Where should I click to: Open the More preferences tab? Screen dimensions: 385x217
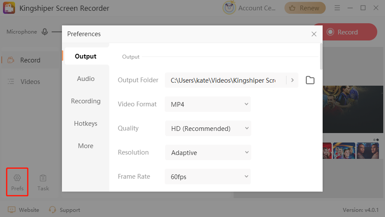[86, 146]
